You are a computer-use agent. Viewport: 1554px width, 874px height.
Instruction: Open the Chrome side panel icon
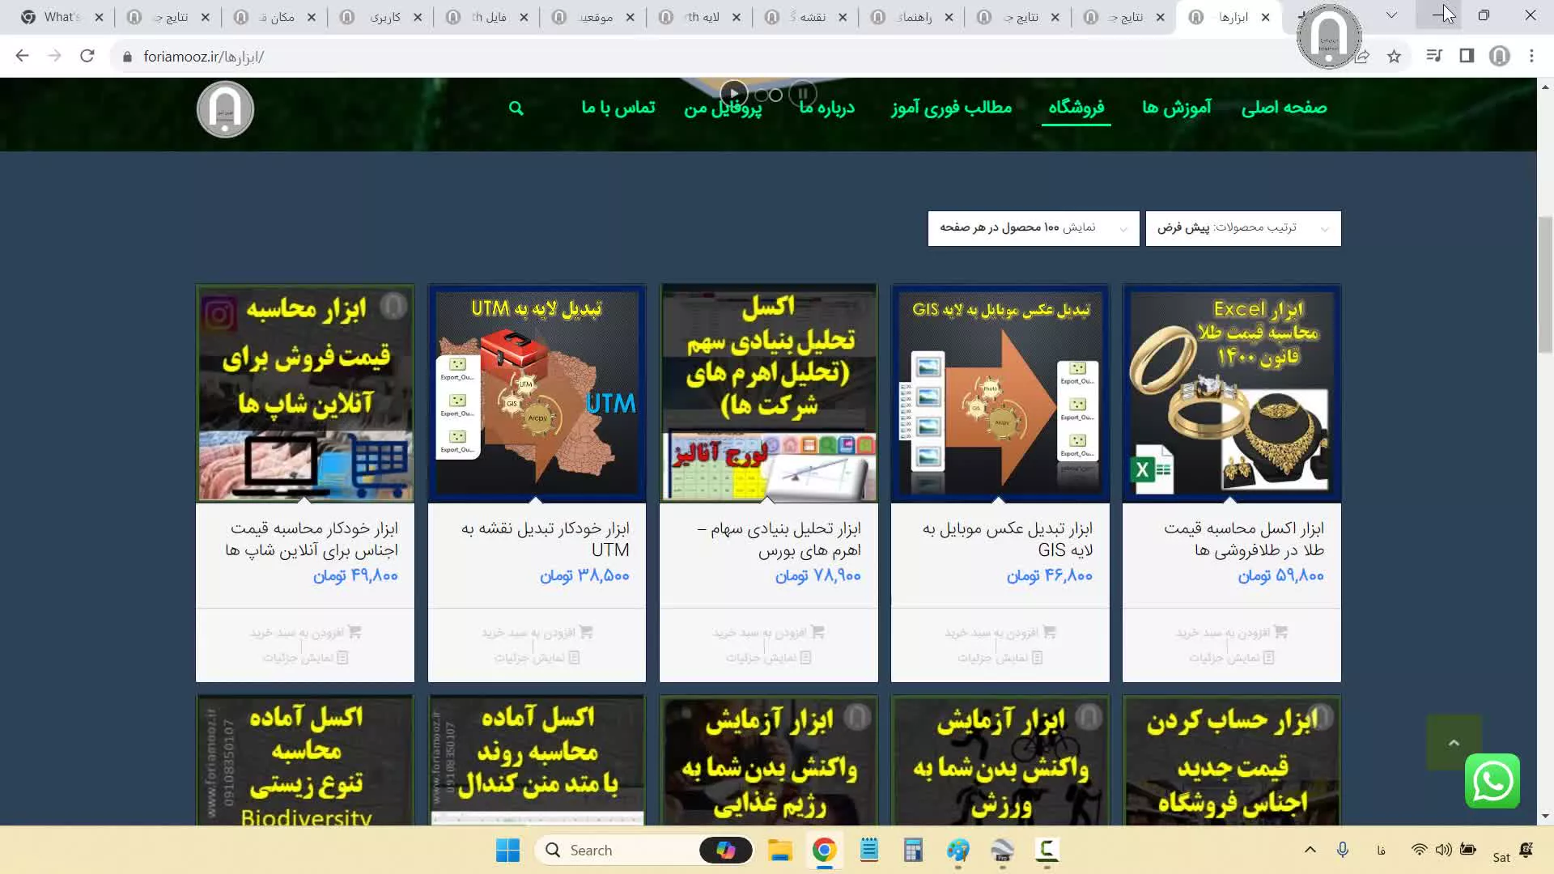1467,57
